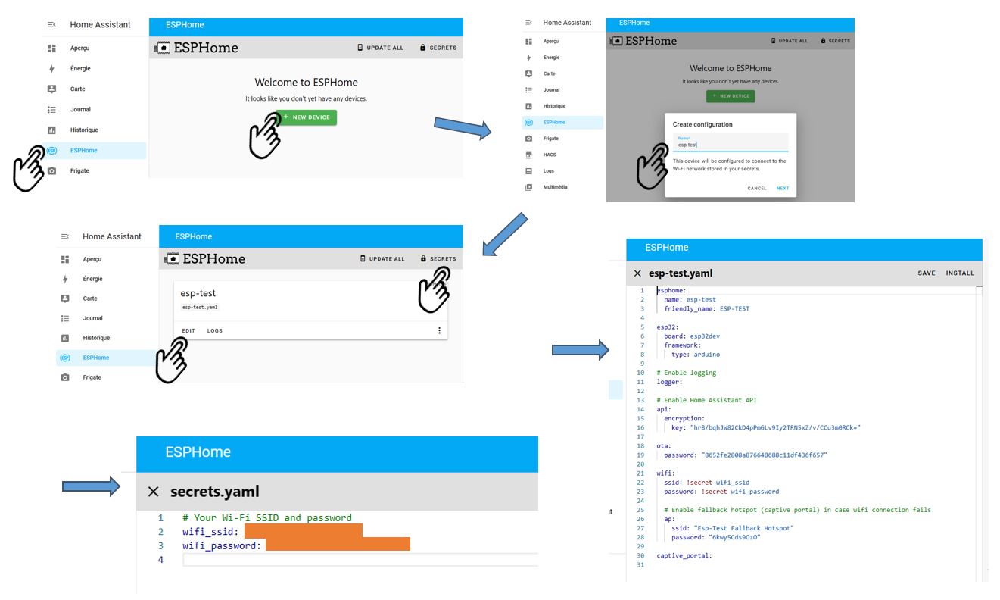1000x600 pixels.
Task: Click LOGS on the esp-test card
Action: point(215,331)
